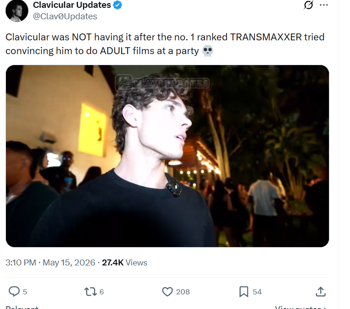Click the 3:10 PM May 15, 2026 timestamp

[x=50, y=262]
